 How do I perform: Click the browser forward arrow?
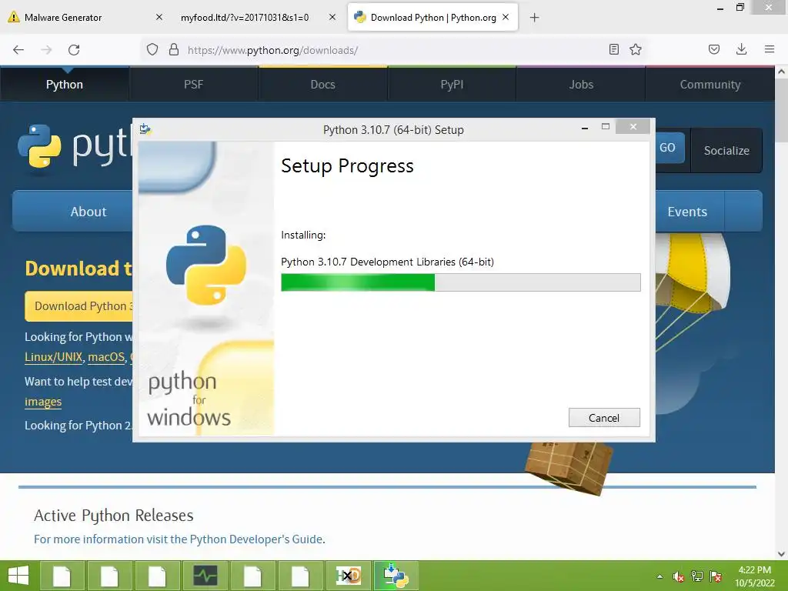click(46, 50)
